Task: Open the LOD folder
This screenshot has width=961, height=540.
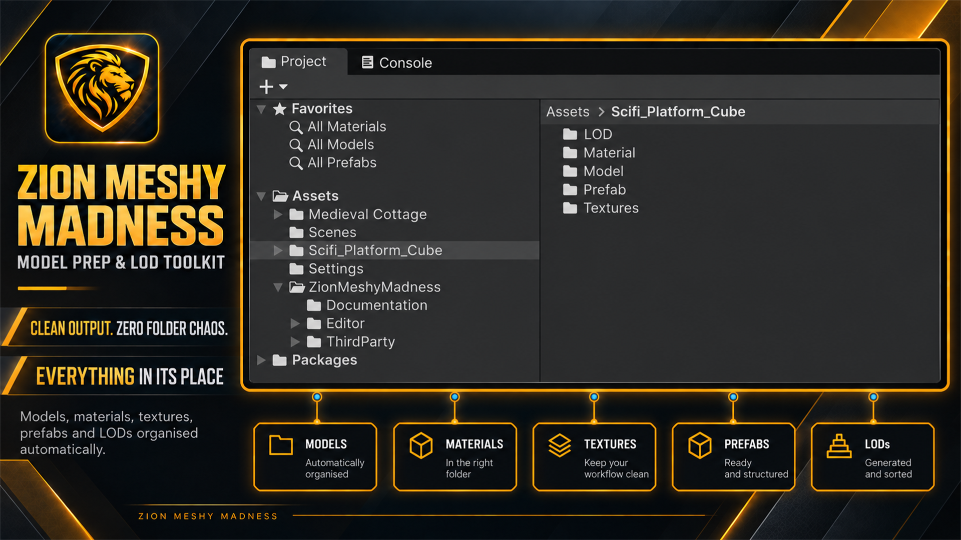Action: click(598, 134)
